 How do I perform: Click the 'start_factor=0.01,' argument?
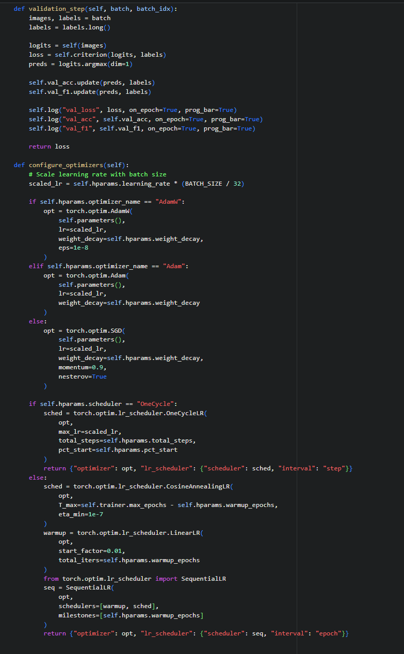92,551
